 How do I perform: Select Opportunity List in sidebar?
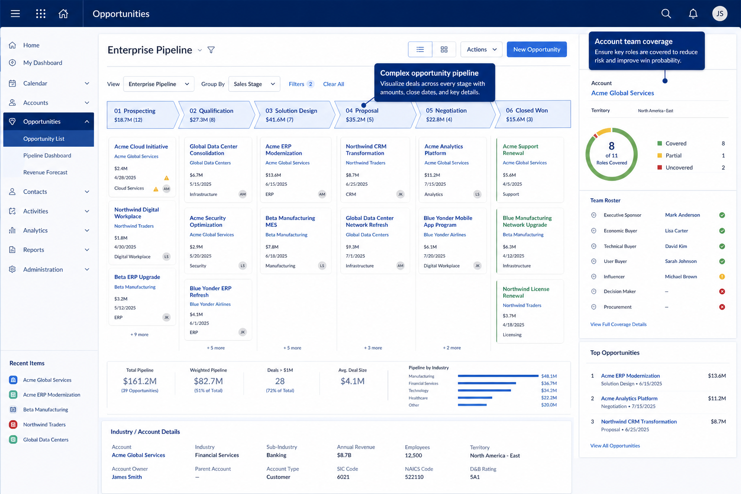(48, 138)
